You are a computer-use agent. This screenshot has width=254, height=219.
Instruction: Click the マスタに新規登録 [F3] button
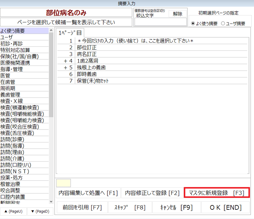pos(217,192)
